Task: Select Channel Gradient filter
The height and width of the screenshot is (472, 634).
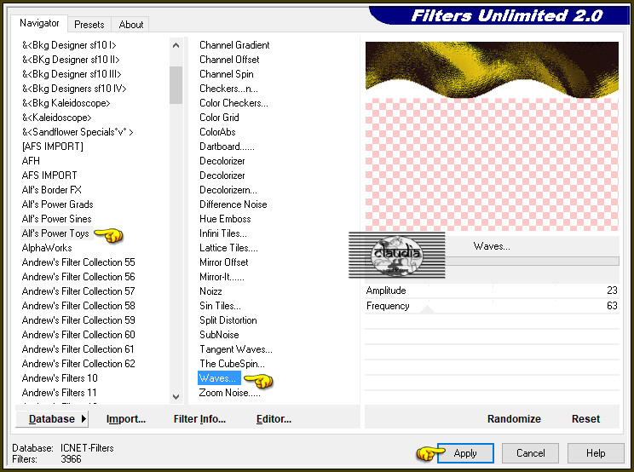Action: point(234,45)
